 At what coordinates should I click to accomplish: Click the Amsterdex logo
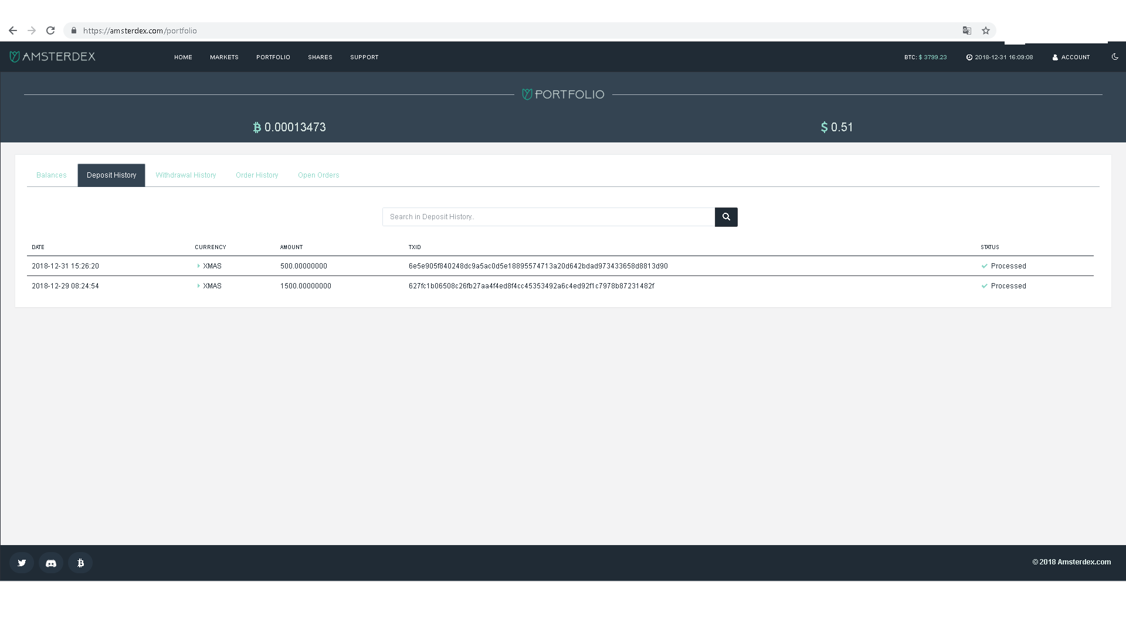pos(52,57)
